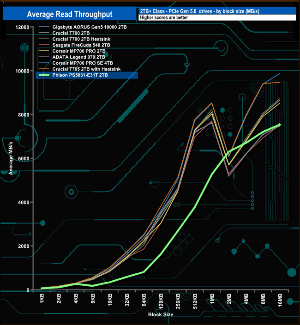Click the 10000 y-axis label

click(22, 71)
